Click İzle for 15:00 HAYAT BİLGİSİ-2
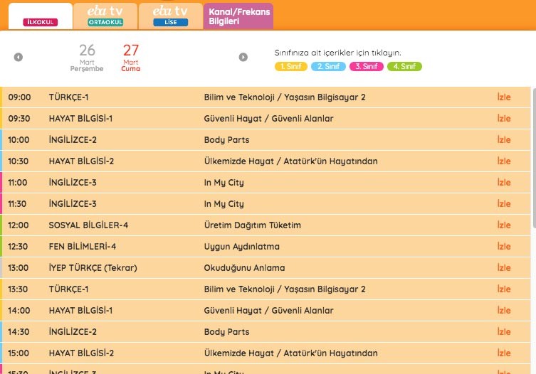 504,353
